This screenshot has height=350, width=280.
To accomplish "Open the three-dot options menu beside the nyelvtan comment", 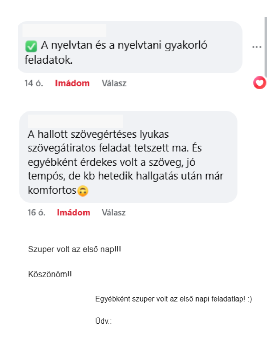I will click(x=256, y=47).
